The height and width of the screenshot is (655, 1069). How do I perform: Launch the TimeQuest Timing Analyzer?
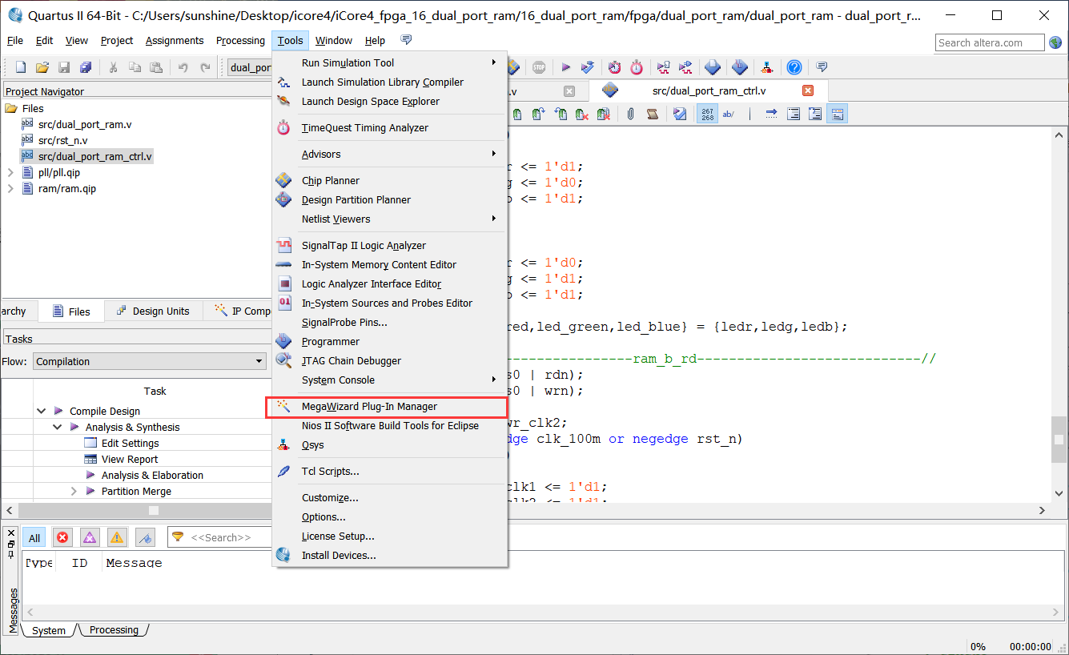(364, 128)
